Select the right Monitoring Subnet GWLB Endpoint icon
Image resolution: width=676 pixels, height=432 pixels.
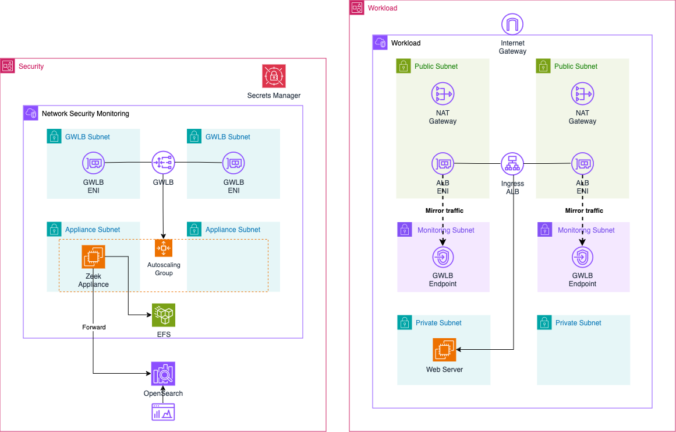click(583, 257)
